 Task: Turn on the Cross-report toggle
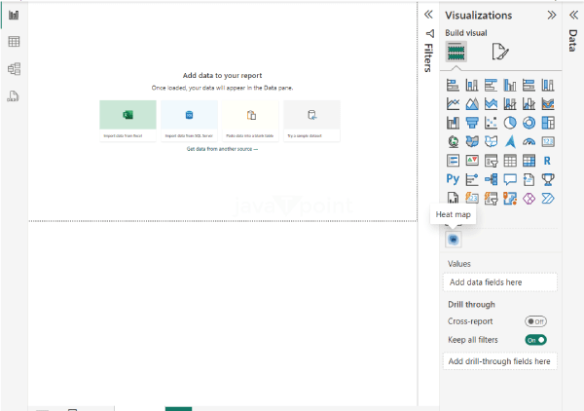coord(535,321)
